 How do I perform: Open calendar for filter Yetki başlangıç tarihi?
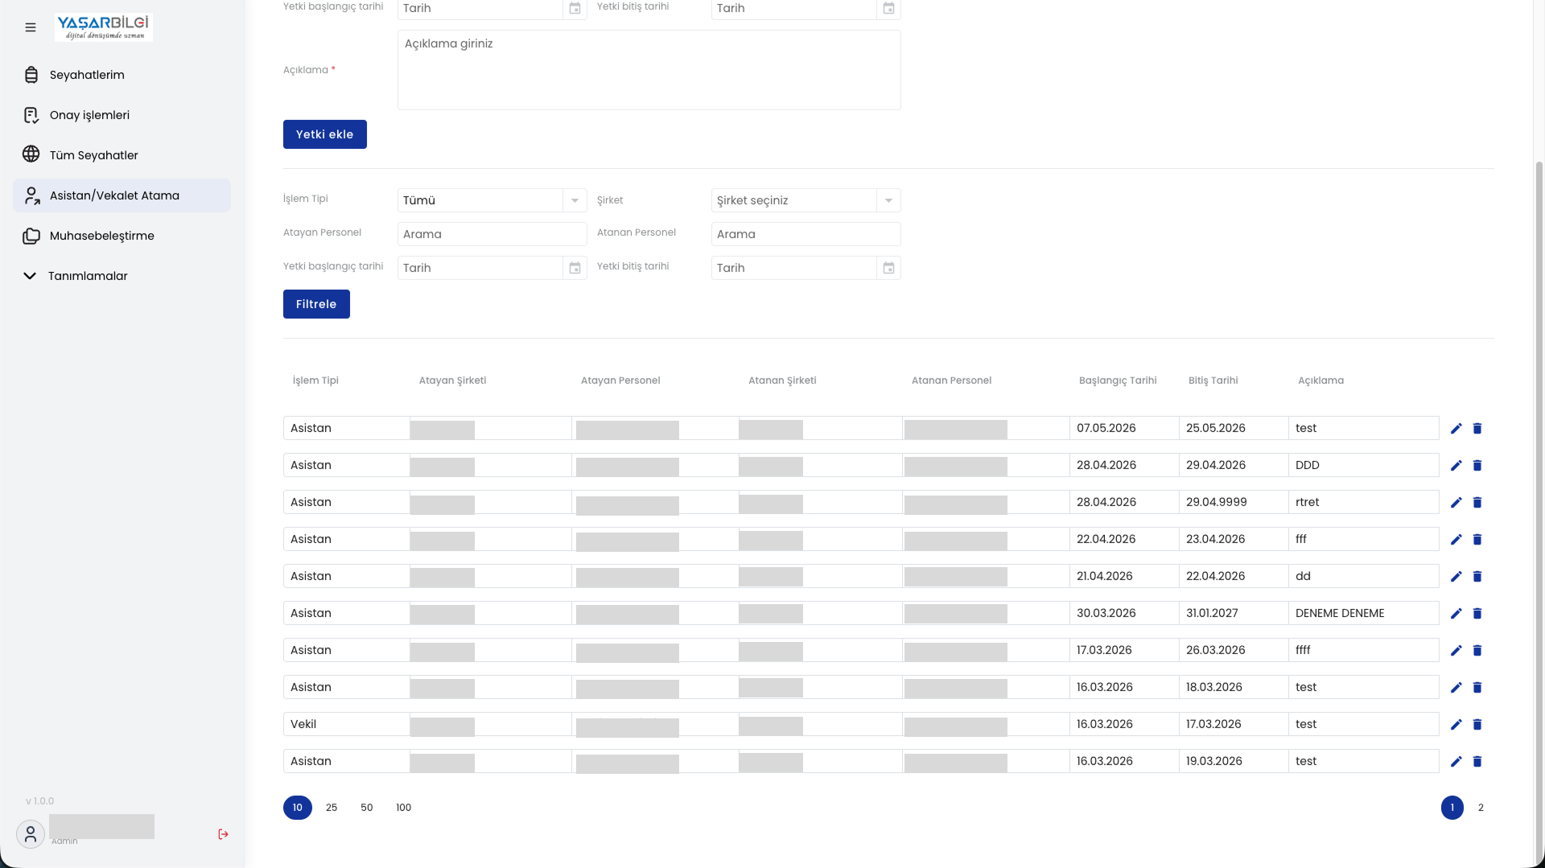pos(575,268)
